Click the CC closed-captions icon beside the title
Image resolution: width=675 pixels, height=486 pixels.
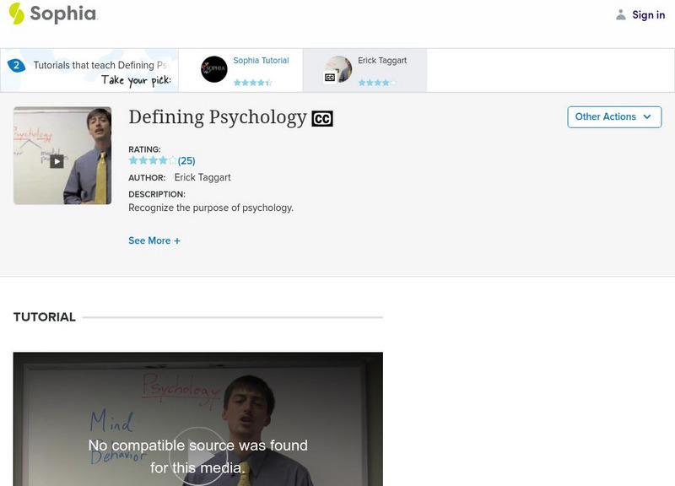pyautogui.click(x=321, y=118)
